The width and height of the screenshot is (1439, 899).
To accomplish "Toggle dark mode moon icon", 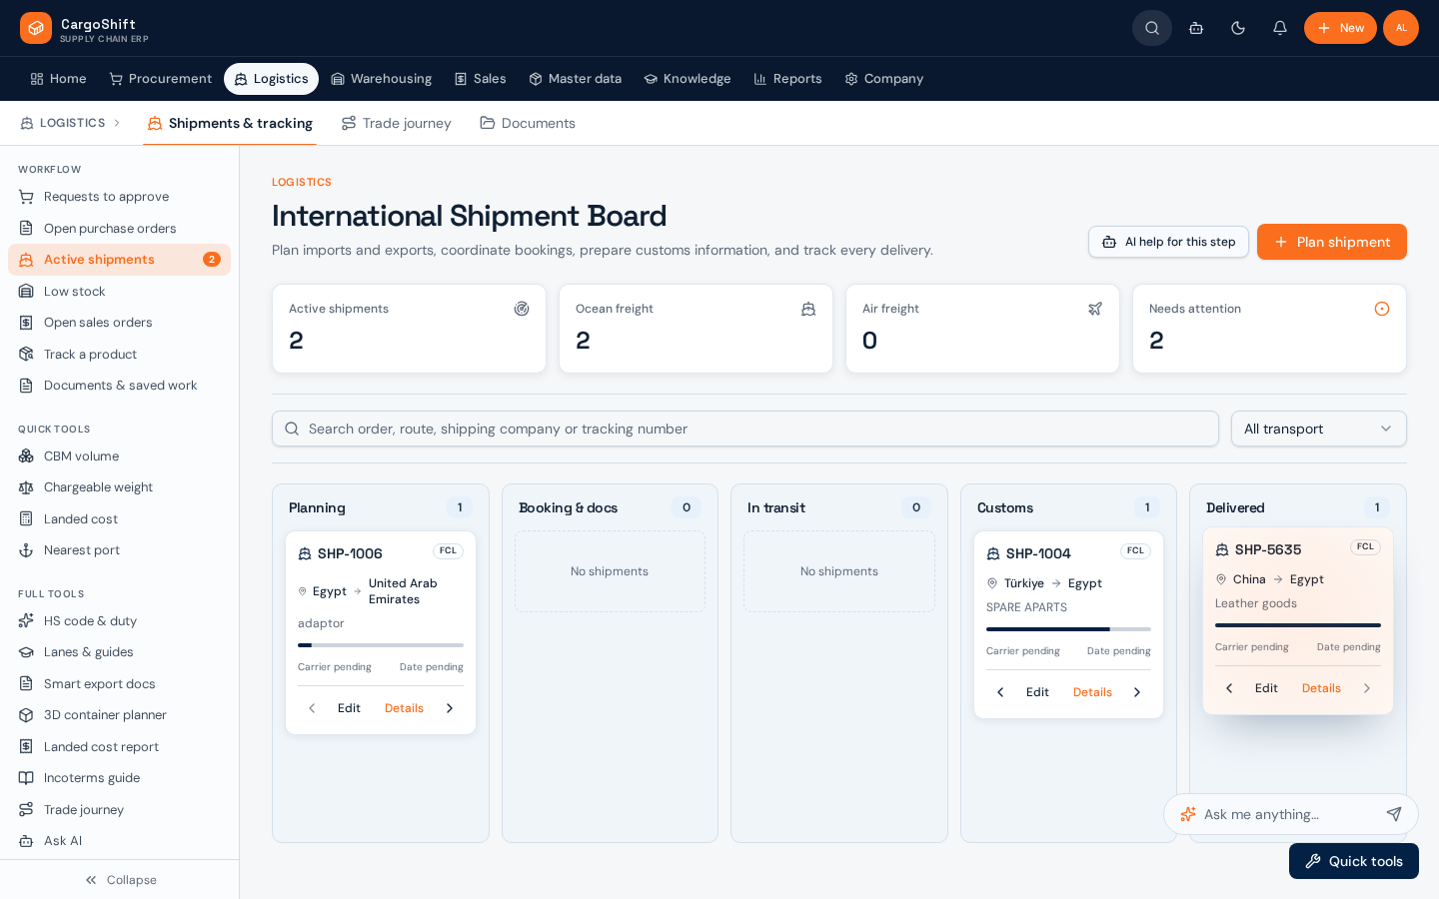I will (1238, 28).
